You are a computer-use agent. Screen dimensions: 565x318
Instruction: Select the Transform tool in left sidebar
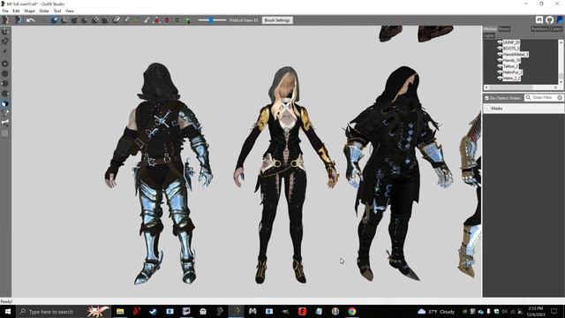(5, 32)
